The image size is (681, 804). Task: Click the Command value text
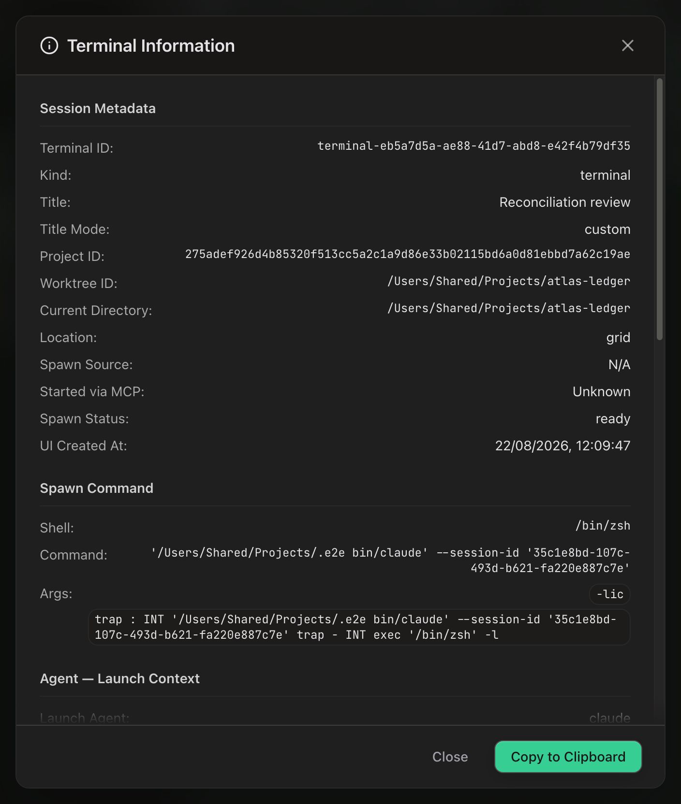click(390, 560)
